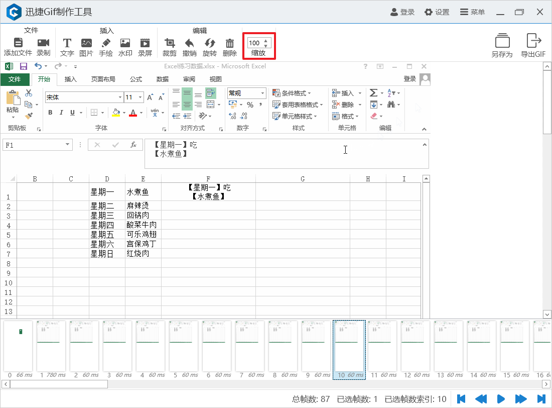
Task: Add a watermark via the 水印 icon
Action: [125, 44]
